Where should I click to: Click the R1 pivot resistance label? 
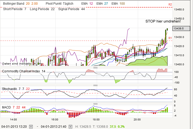pyautogui.click(x=170, y=38)
